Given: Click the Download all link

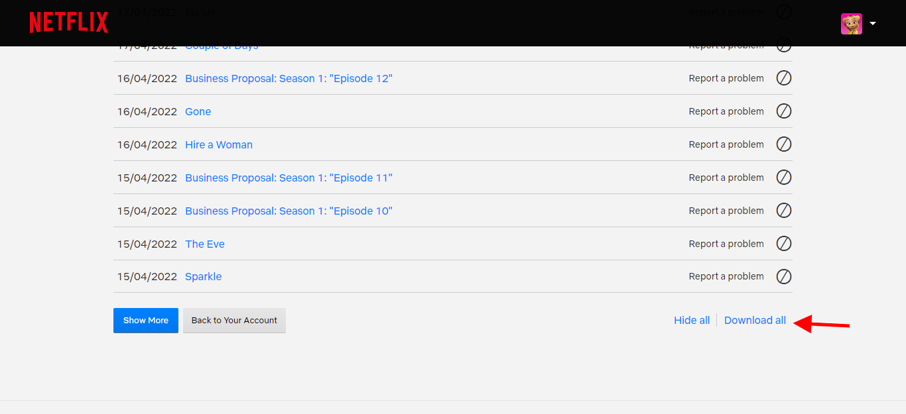Looking at the screenshot, I should [755, 321].
